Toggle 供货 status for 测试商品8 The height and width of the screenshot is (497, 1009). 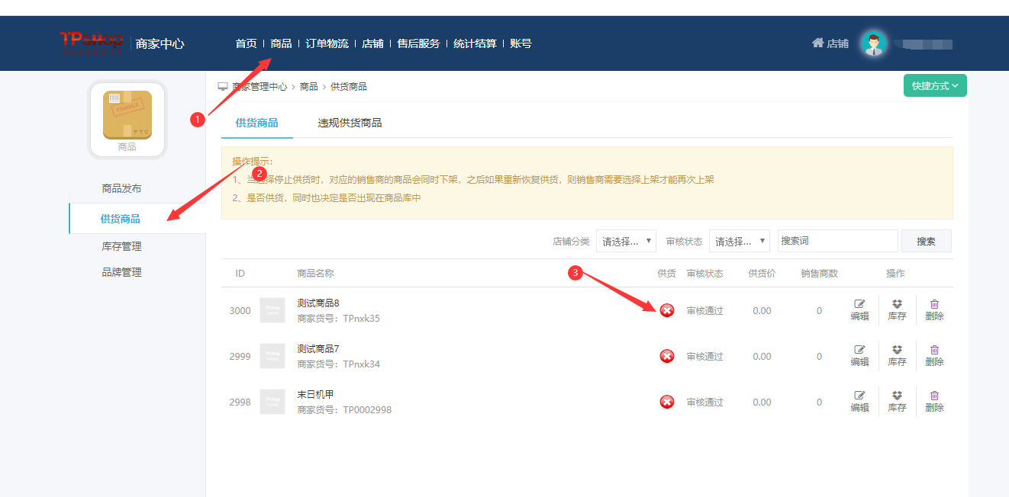[667, 310]
